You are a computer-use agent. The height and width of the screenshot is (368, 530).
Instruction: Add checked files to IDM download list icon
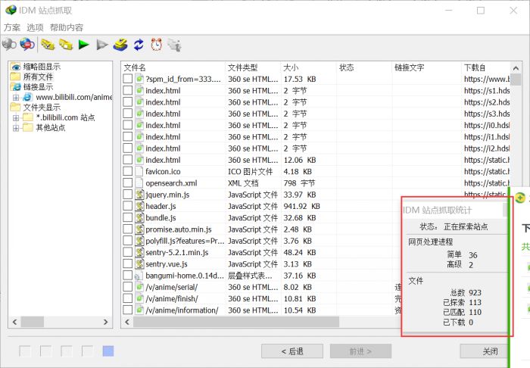pos(120,44)
